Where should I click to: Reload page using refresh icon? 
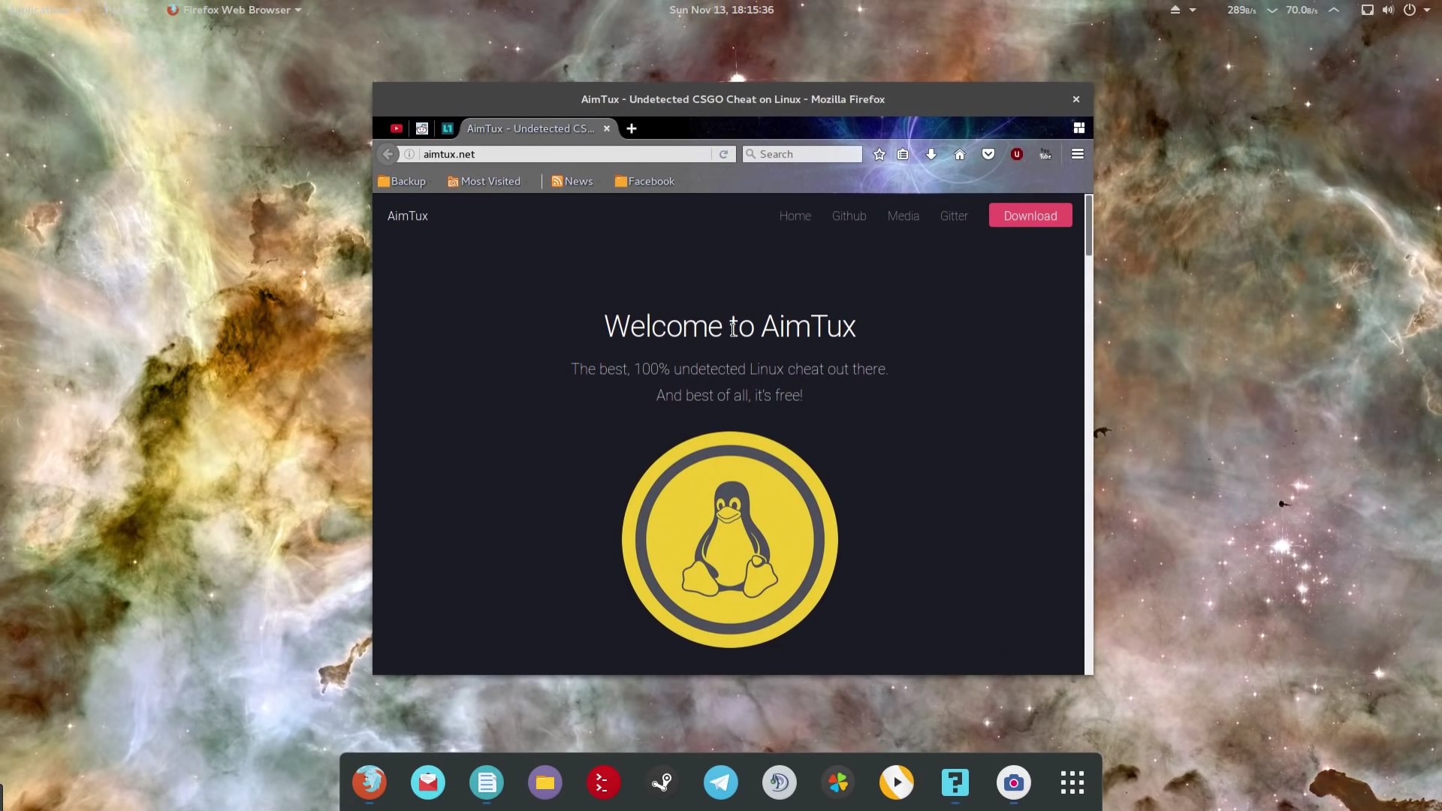click(723, 154)
